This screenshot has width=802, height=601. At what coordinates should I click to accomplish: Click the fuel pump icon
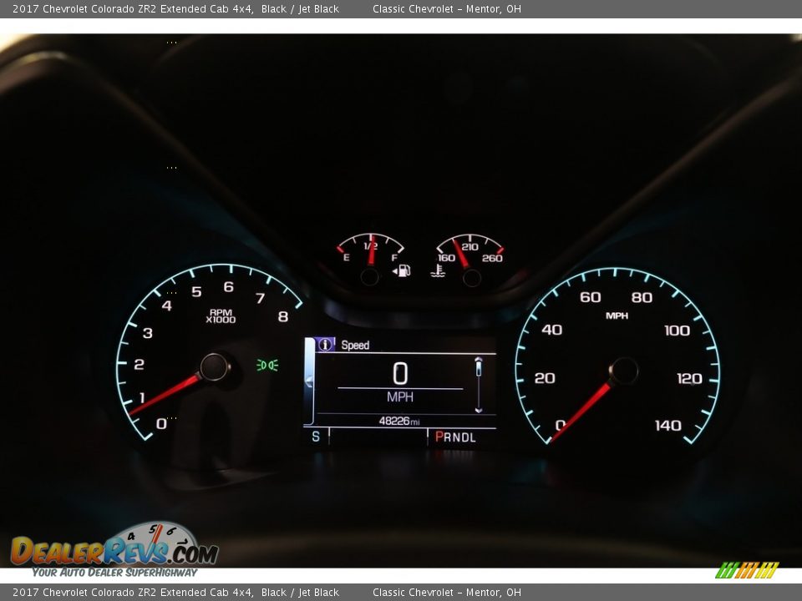click(402, 270)
